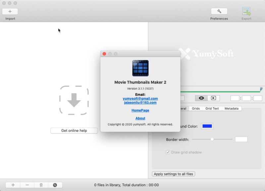Remove a file with bottom minus button

click(x=27, y=185)
